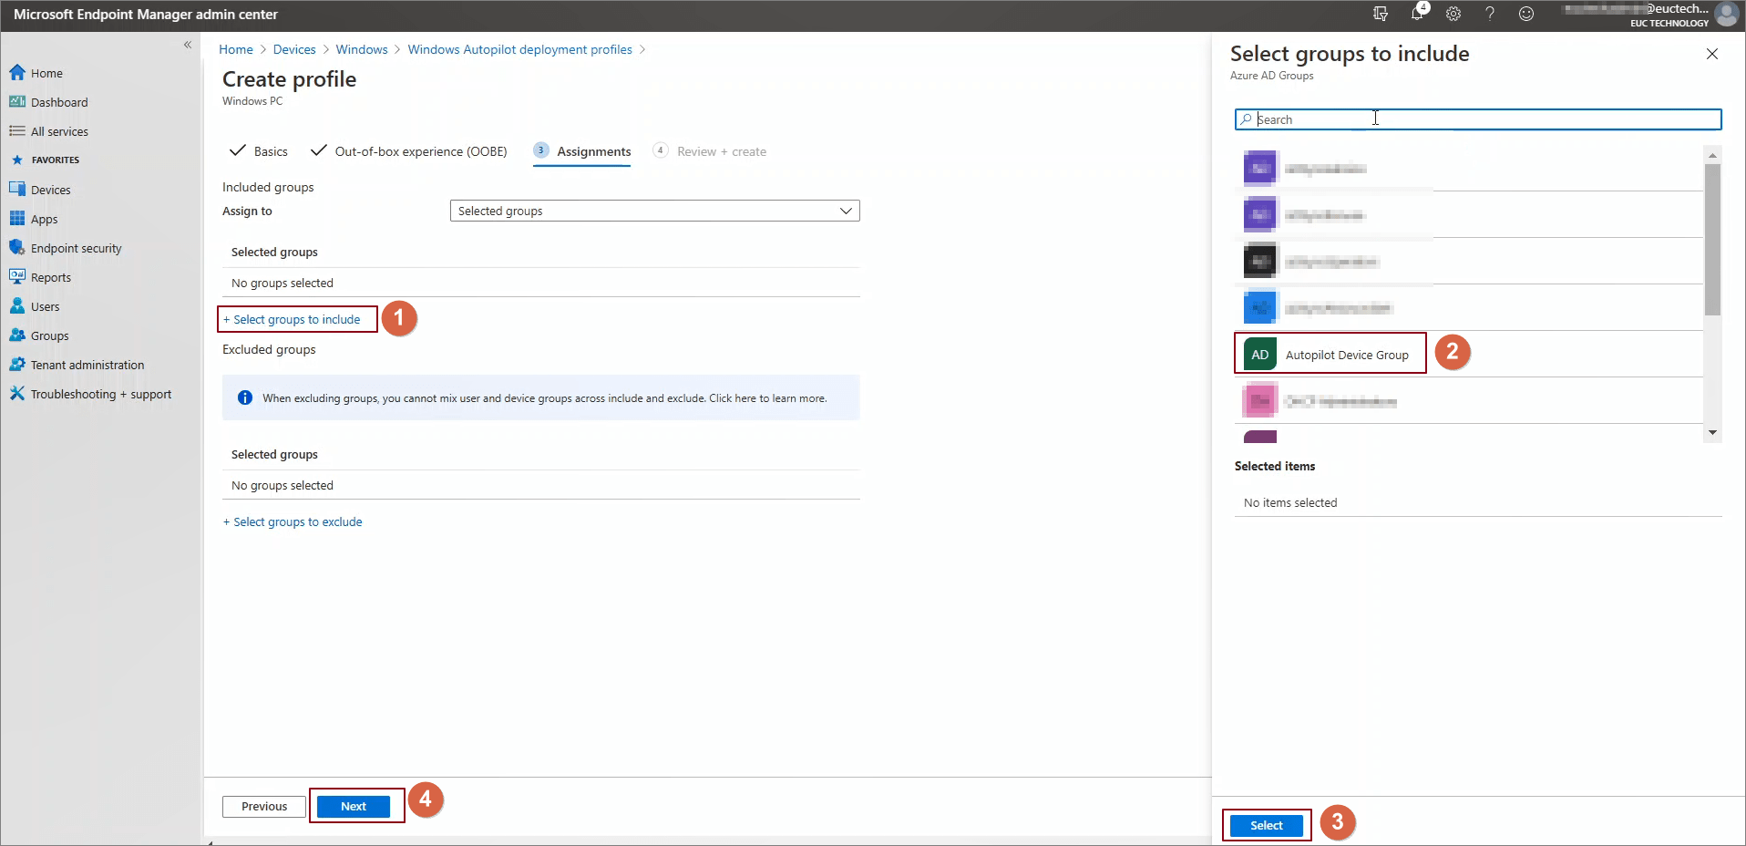Open the notifications bell
This screenshot has width=1746, height=846.
pyautogui.click(x=1417, y=14)
